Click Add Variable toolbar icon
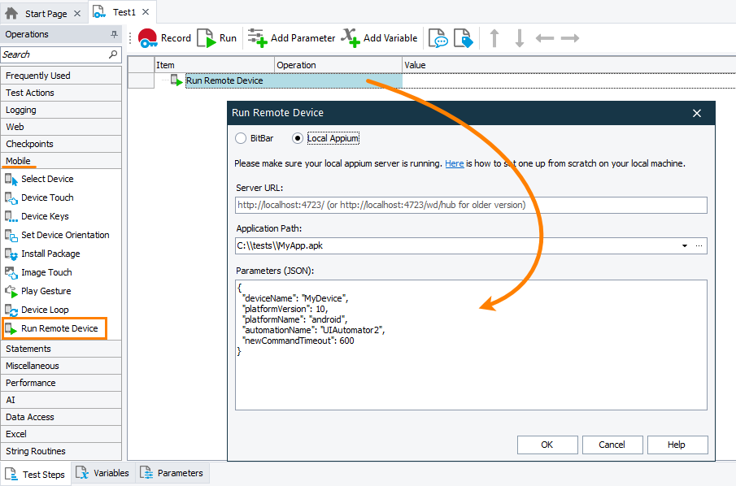The width and height of the screenshot is (736, 486). click(x=350, y=38)
